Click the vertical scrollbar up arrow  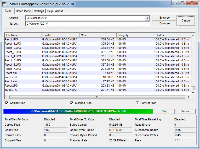click(193, 35)
